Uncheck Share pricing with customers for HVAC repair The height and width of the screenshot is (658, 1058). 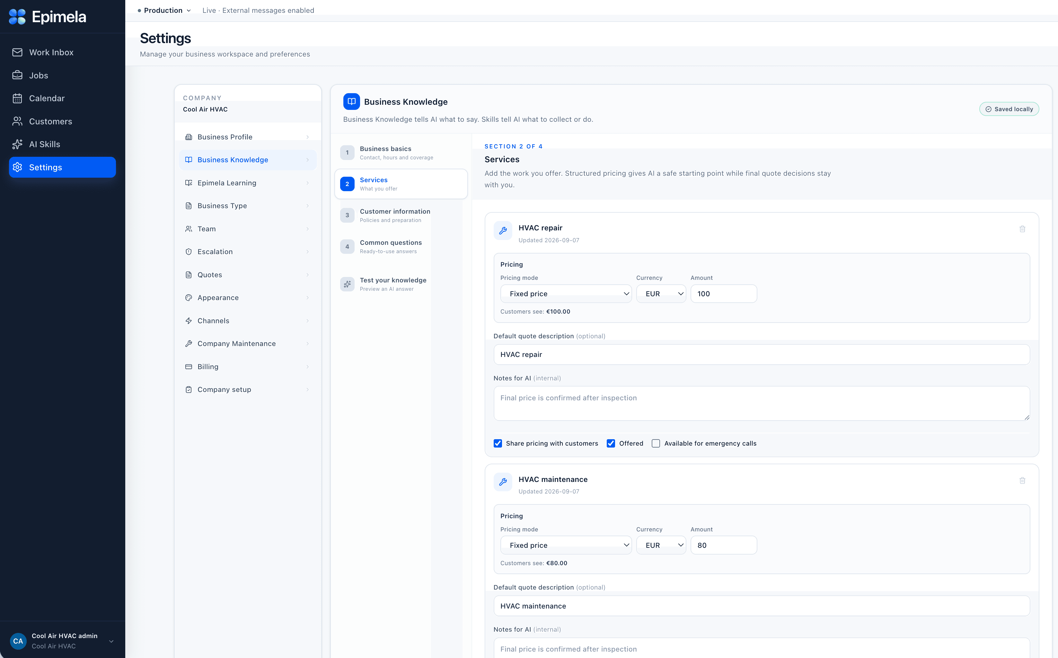pos(498,443)
